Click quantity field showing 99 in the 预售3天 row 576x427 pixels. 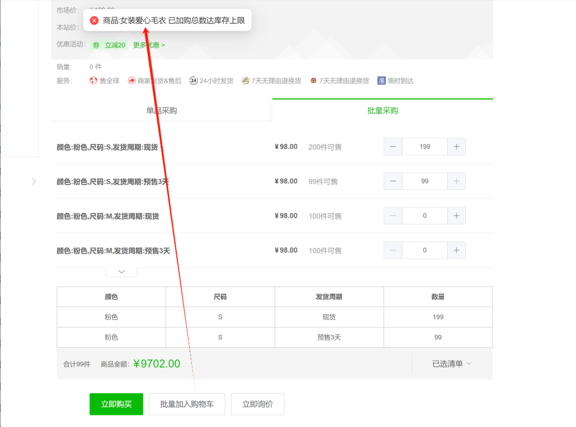[424, 181]
